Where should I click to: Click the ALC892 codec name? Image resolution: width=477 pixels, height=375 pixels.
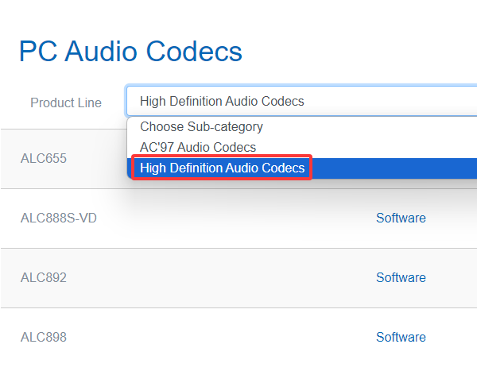pyautogui.click(x=44, y=277)
